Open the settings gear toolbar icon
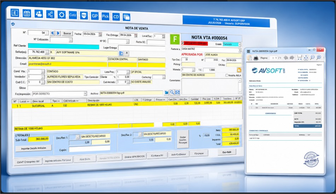This screenshot has width=336, height=194. (62, 15)
